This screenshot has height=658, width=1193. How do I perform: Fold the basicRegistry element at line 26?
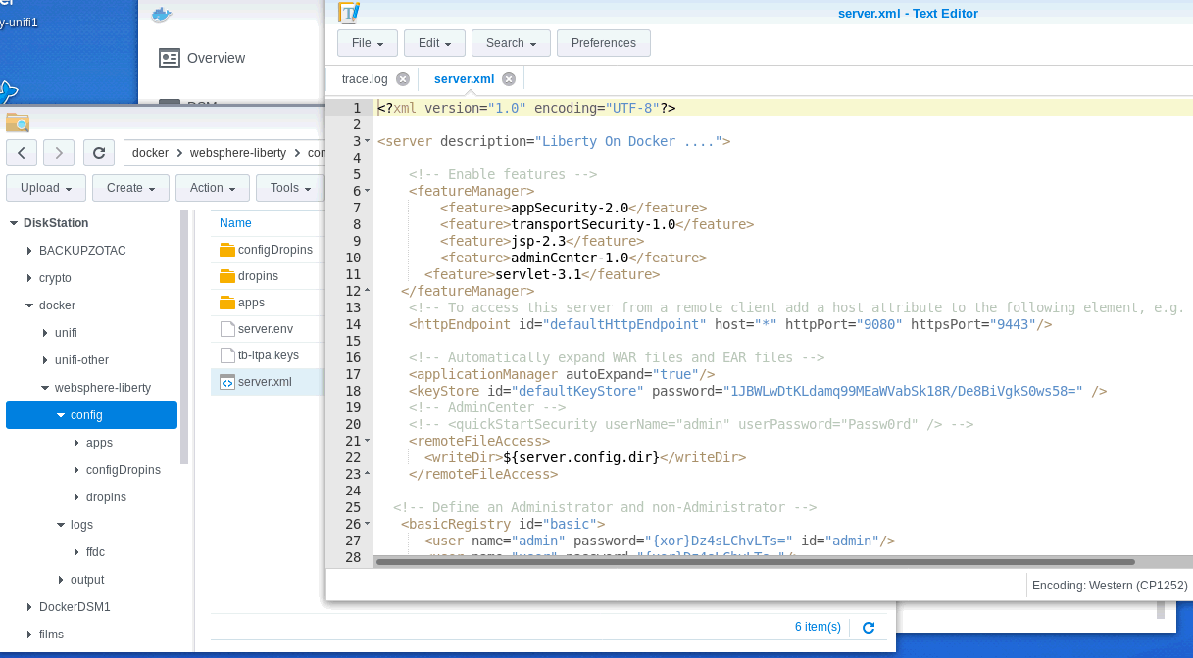tap(366, 524)
